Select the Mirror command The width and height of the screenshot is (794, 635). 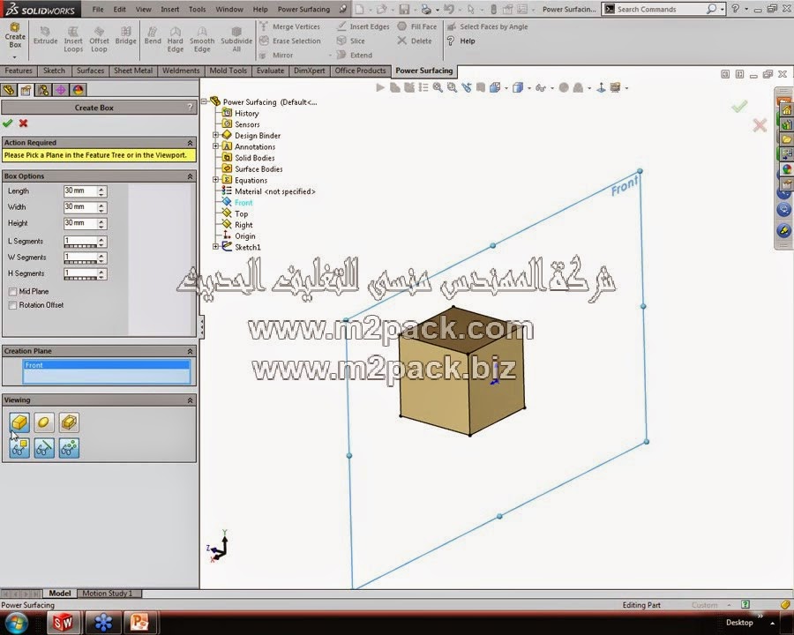point(276,56)
